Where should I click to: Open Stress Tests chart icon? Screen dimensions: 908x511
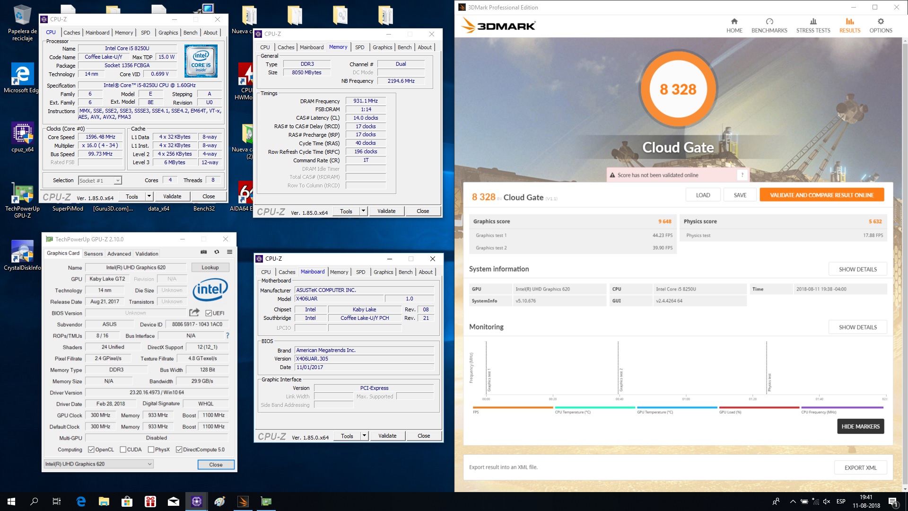point(813,21)
